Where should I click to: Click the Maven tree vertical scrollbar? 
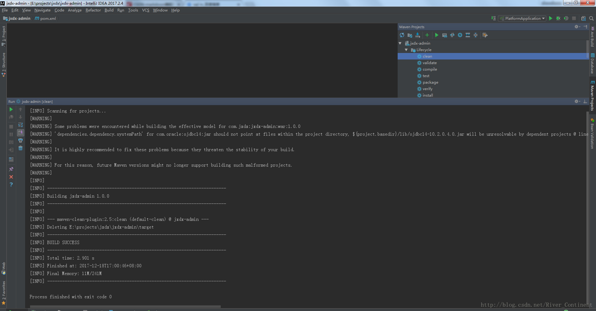point(588,49)
